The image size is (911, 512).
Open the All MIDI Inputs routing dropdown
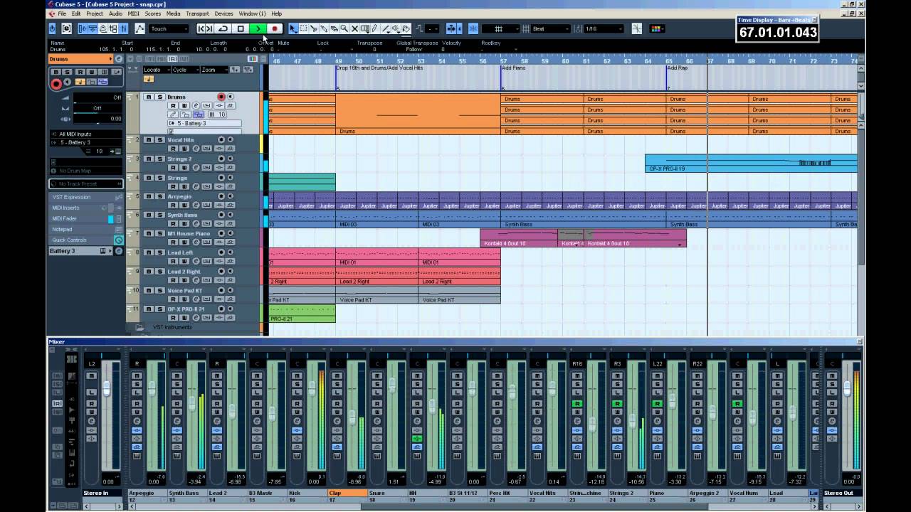click(x=85, y=134)
